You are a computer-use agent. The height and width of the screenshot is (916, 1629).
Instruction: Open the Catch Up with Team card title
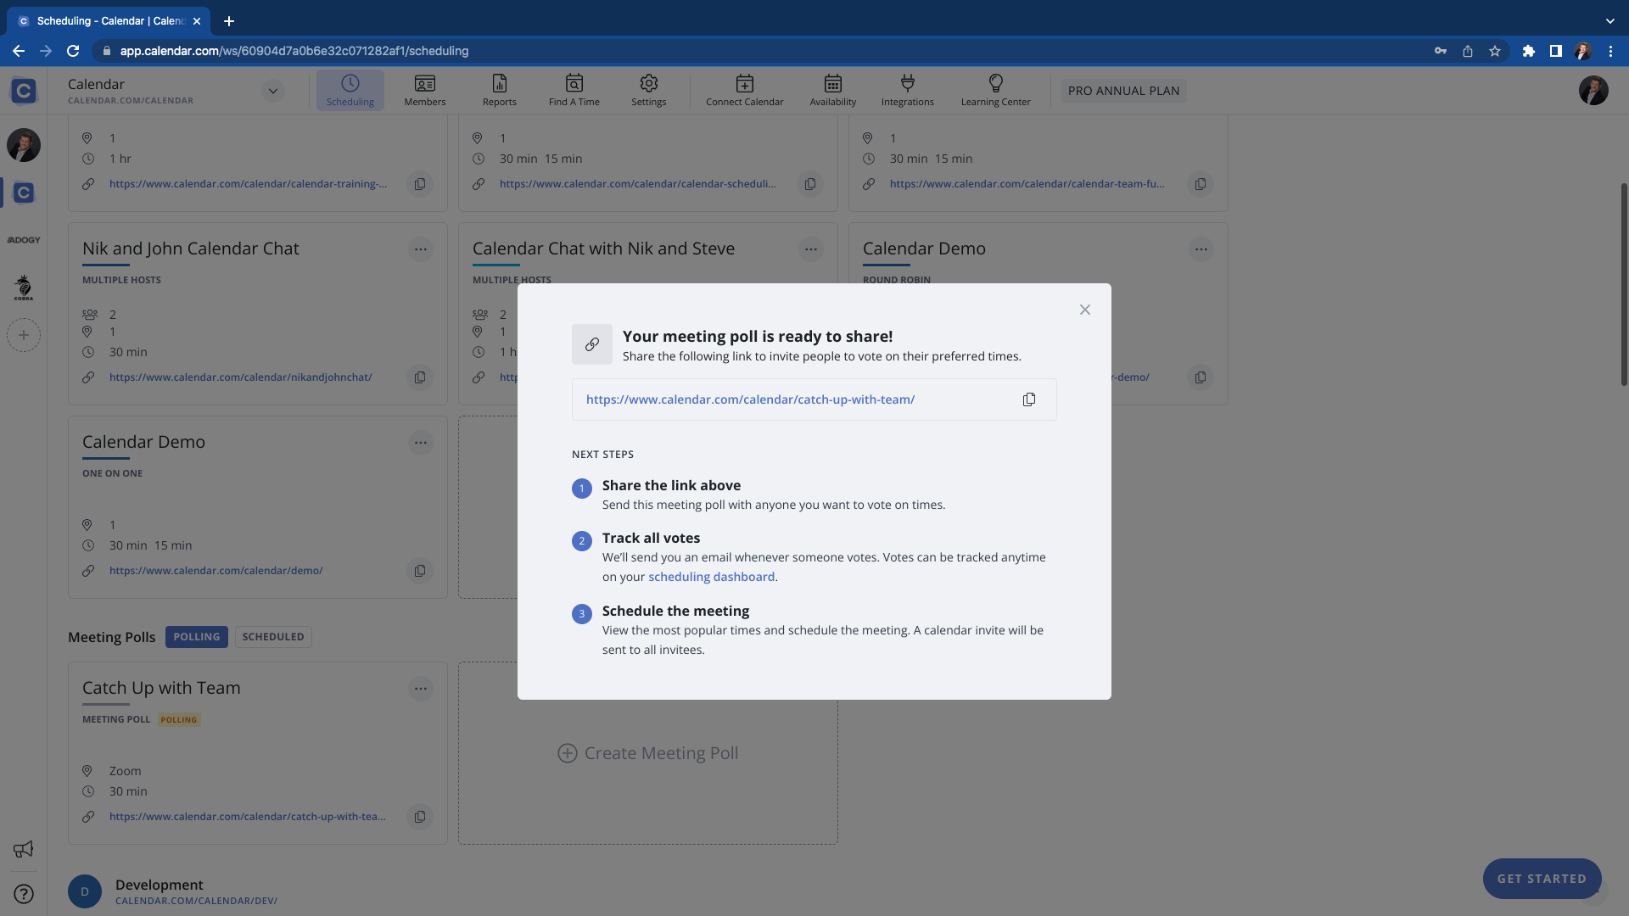coord(161,688)
